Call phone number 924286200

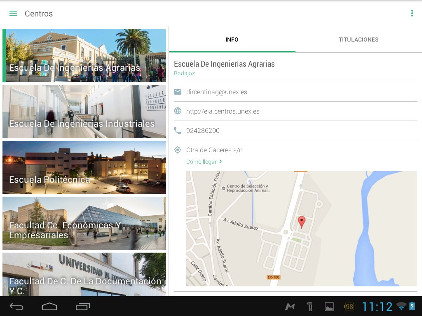coord(203,130)
